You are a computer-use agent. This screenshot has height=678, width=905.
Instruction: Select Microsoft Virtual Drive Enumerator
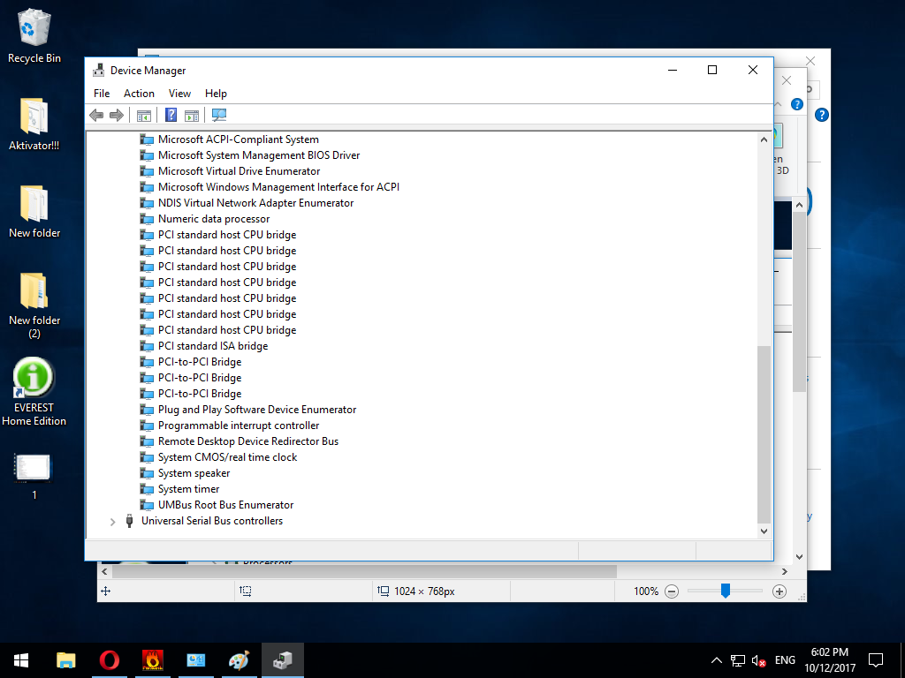pos(239,171)
